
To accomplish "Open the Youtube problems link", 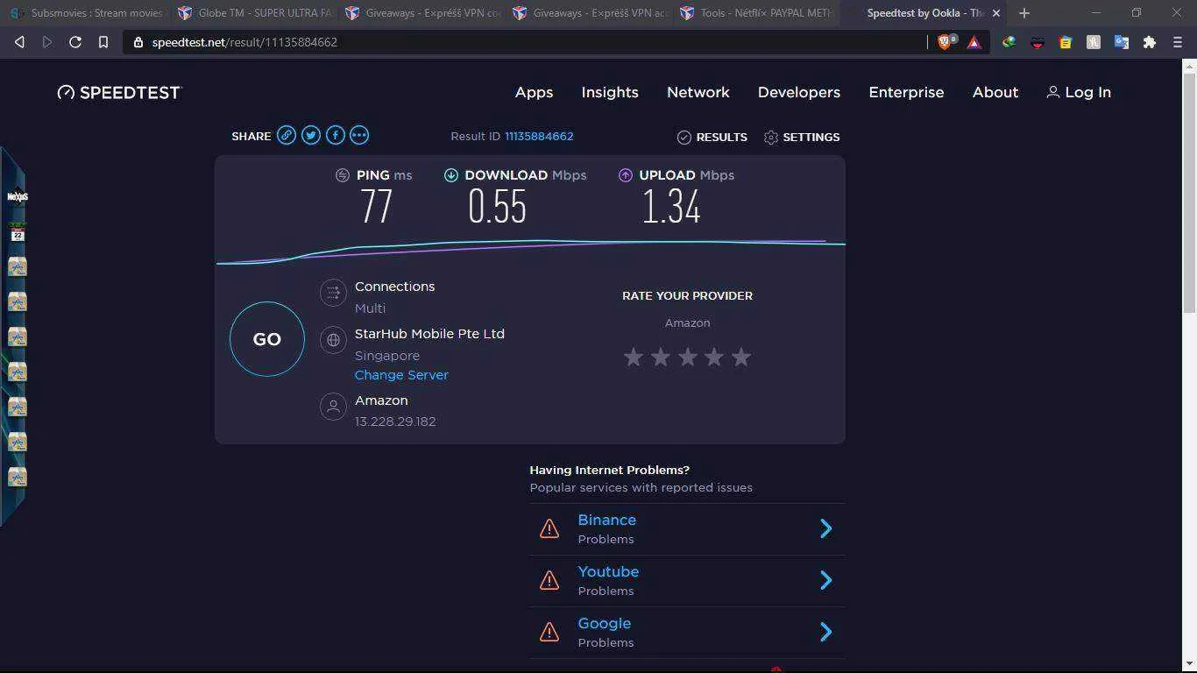I will click(x=608, y=572).
